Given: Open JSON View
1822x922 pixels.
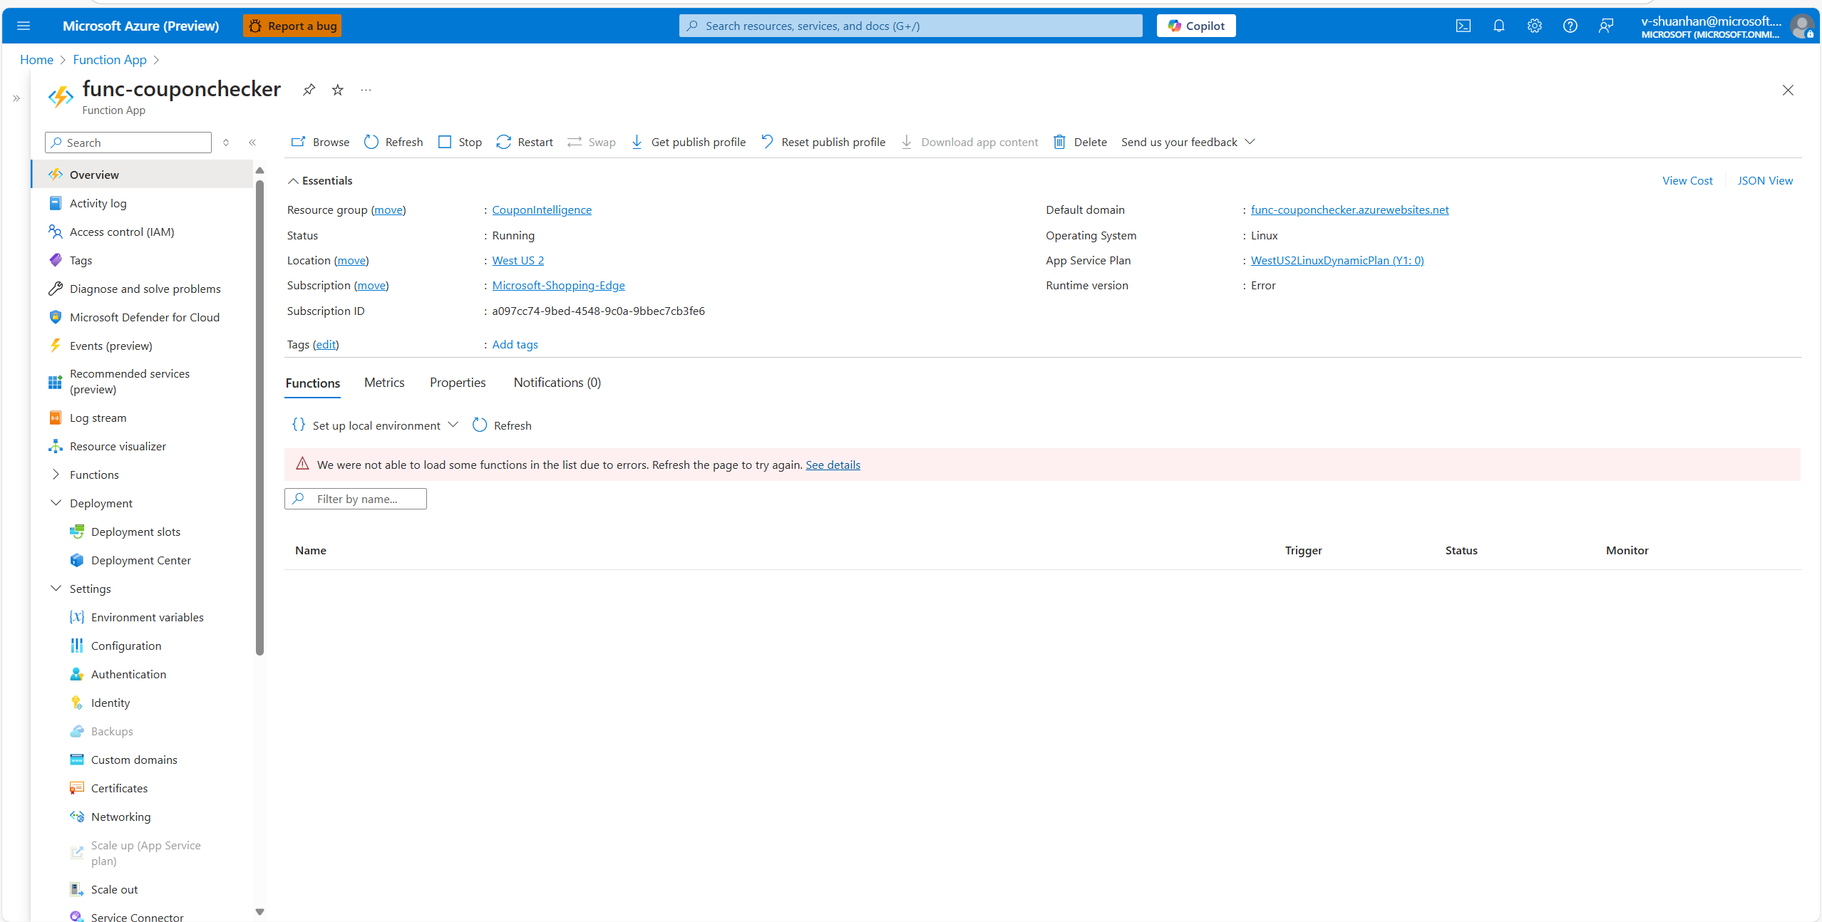Looking at the screenshot, I should [x=1765, y=181].
